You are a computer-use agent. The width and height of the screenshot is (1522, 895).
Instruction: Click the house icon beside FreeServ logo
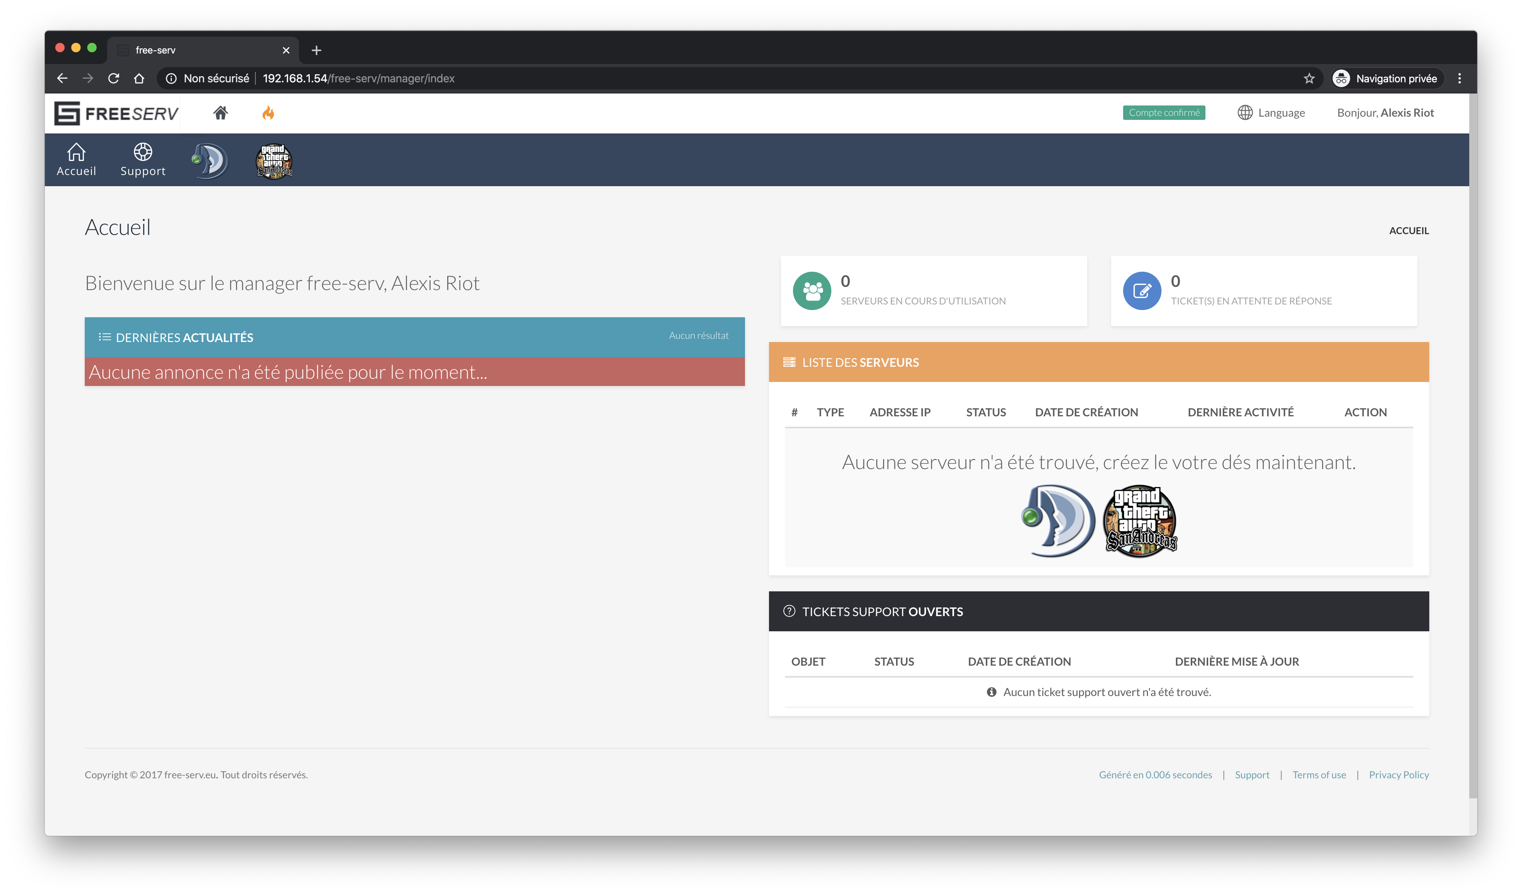click(x=221, y=113)
